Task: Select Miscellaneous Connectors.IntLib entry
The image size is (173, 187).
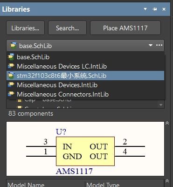Action: click(85, 94)
